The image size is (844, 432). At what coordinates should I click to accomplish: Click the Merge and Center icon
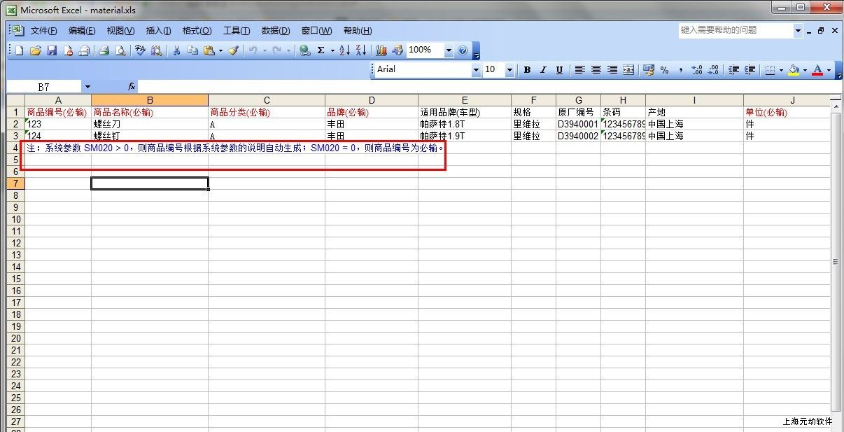pos(628,70)
